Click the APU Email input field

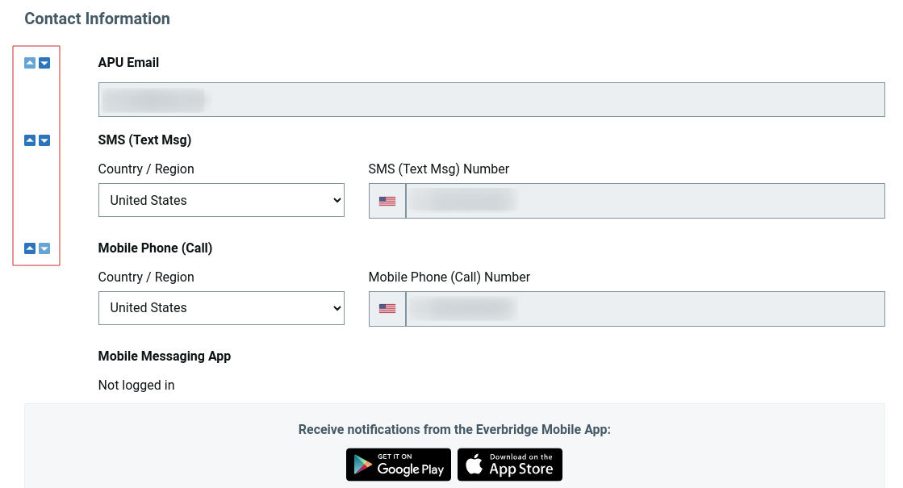coord(491,99)
